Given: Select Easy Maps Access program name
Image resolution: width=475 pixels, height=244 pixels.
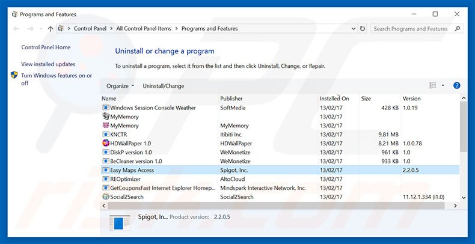Looking at the screenshot, I should click(x=132, y=170).
